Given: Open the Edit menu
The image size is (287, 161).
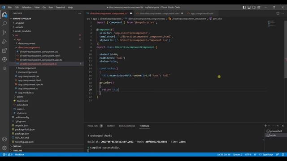Looking at the screenshot, I should click(17, 7).
